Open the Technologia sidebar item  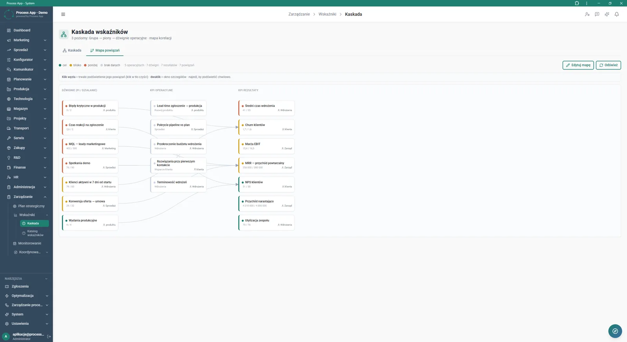pyautogui.click(x=26, y=99)
